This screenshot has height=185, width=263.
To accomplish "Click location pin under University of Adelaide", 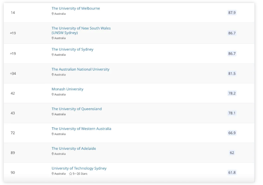I will click(53, 154).
